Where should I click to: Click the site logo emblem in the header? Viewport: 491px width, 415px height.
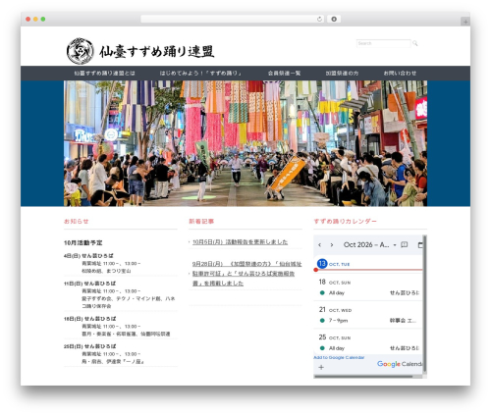click(81, 51)
